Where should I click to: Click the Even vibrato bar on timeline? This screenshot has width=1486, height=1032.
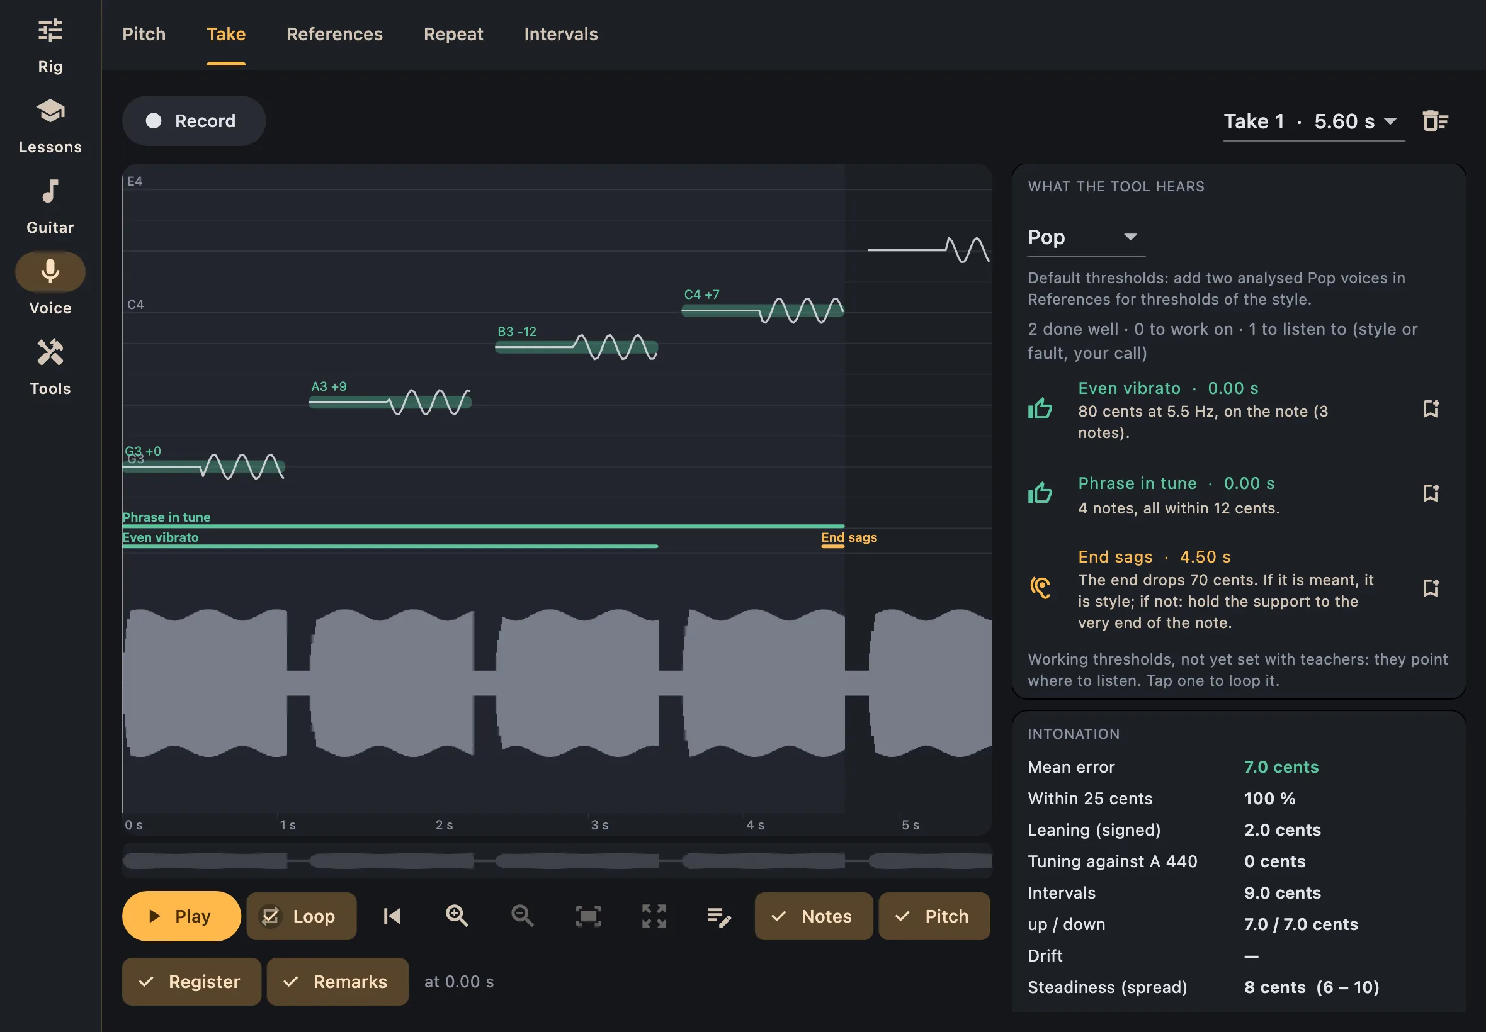[390, 546]
